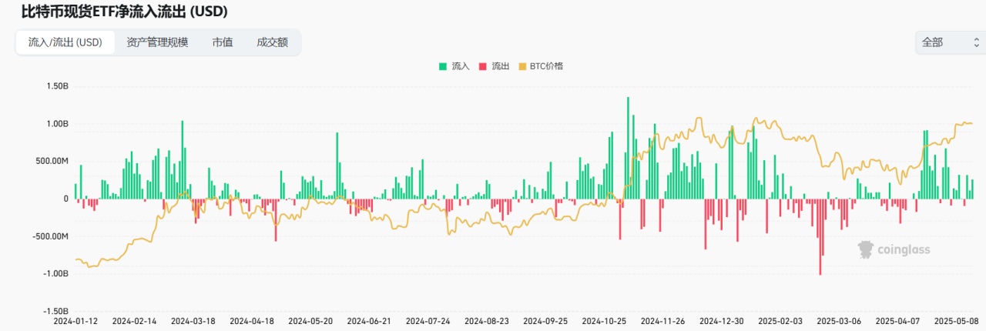The image size is (986, 331).
Task: Click the -500.00M y-axis label
Action: 51,236
